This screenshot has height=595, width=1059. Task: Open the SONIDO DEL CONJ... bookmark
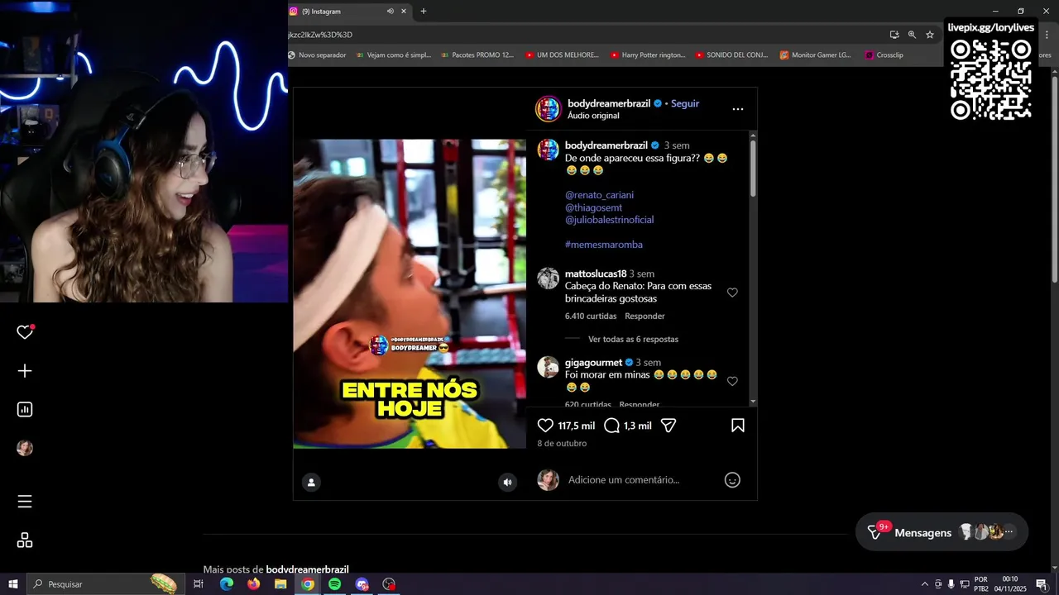pos(732,55)
